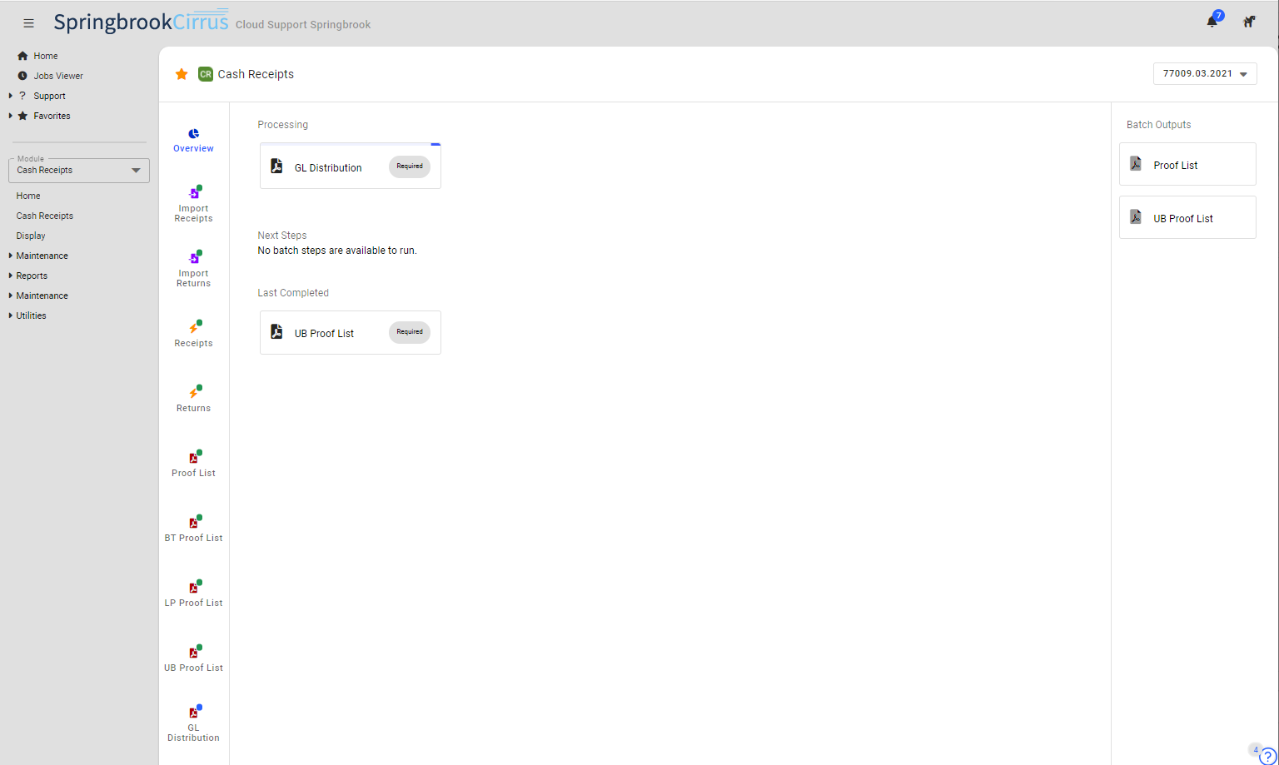Screen dimensions: 1279x765
Task: Click the UB Proof List batch output
Action: click(x=1187, y=218)
